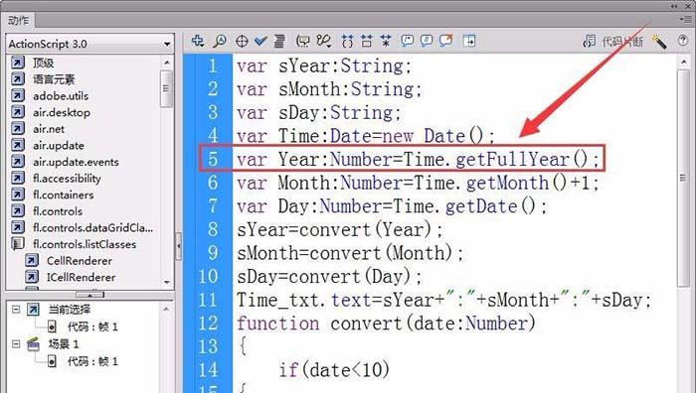Click the vertical splitter handle beside code pane
696x393 pixels.
click(x=178, y=245)
